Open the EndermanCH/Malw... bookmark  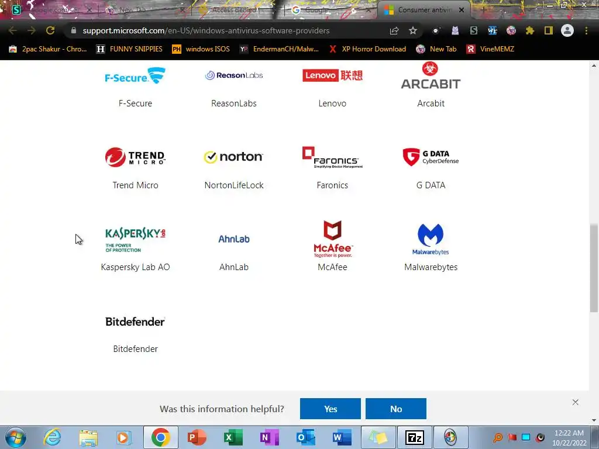point(279,49)
